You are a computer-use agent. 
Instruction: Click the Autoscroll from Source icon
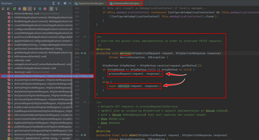(x=56, y=9)
